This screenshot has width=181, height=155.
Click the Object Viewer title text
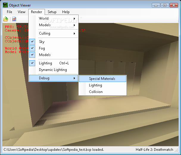(x=20, y=5)
